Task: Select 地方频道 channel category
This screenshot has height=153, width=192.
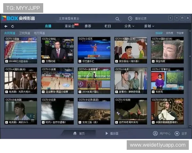Action: pyautogui.click(x=39, y=33)
